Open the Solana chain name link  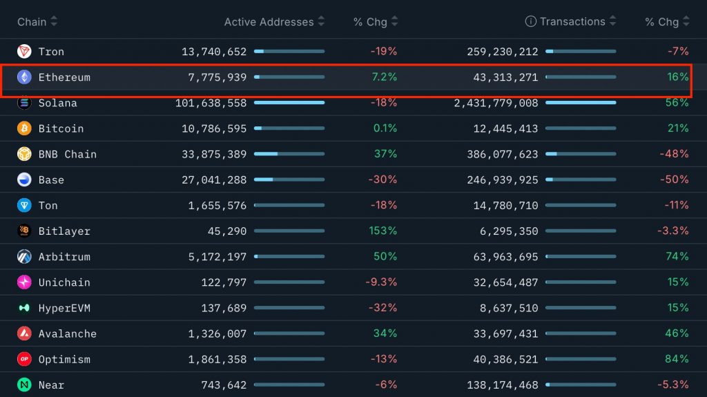[58, 104]
